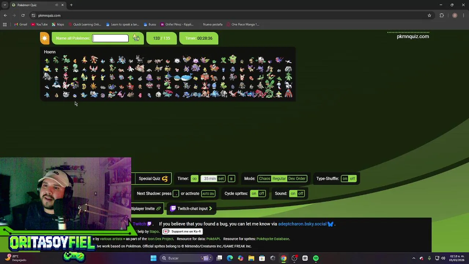Pause the timer with the pause button
Screen dimensions: 469x264
[x=231, y=179]
